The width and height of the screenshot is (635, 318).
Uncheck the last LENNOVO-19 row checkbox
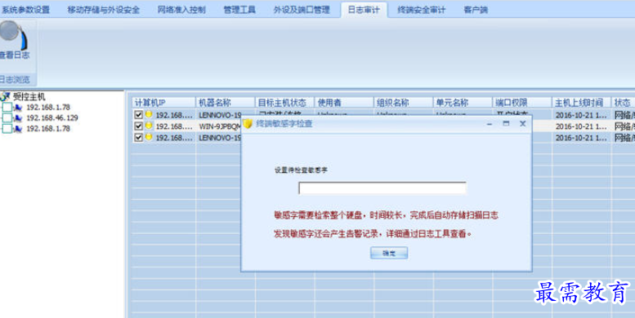pyautogui.click(x=138, y=137)
